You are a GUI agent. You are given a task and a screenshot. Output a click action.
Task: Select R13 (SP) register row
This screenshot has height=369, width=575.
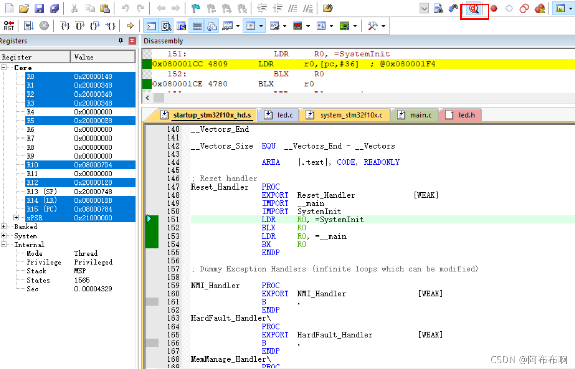[x=81, y=191]
